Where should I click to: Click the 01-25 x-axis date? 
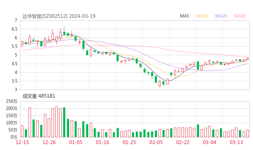129,142
